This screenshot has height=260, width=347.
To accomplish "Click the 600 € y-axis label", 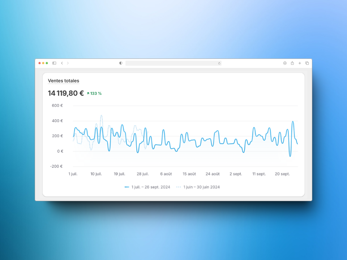I will point(57,105).
